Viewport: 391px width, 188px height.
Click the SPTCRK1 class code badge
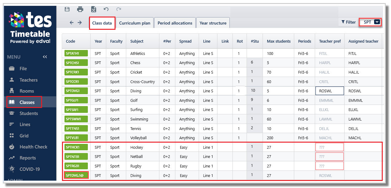(76, 72)
